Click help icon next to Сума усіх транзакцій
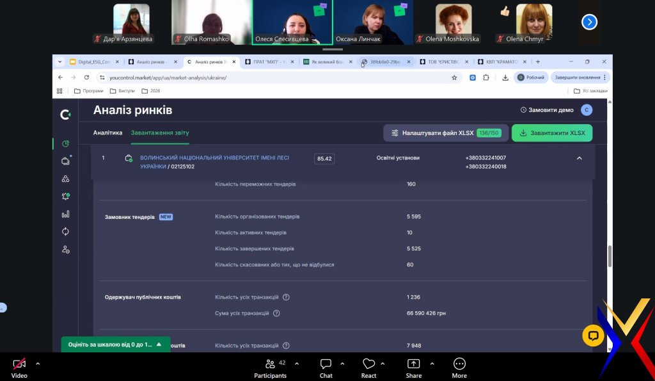This screenshot has width=655, height=381. coord(276,314)
